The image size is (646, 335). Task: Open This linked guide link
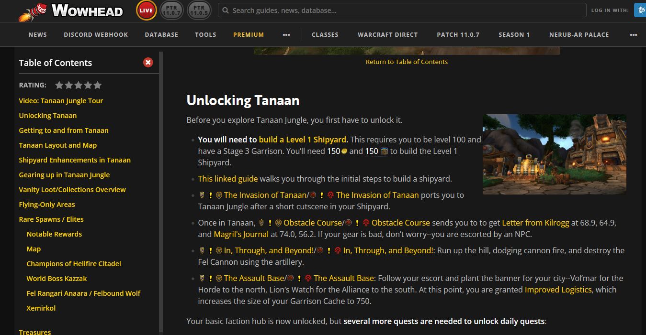point(228,179)
